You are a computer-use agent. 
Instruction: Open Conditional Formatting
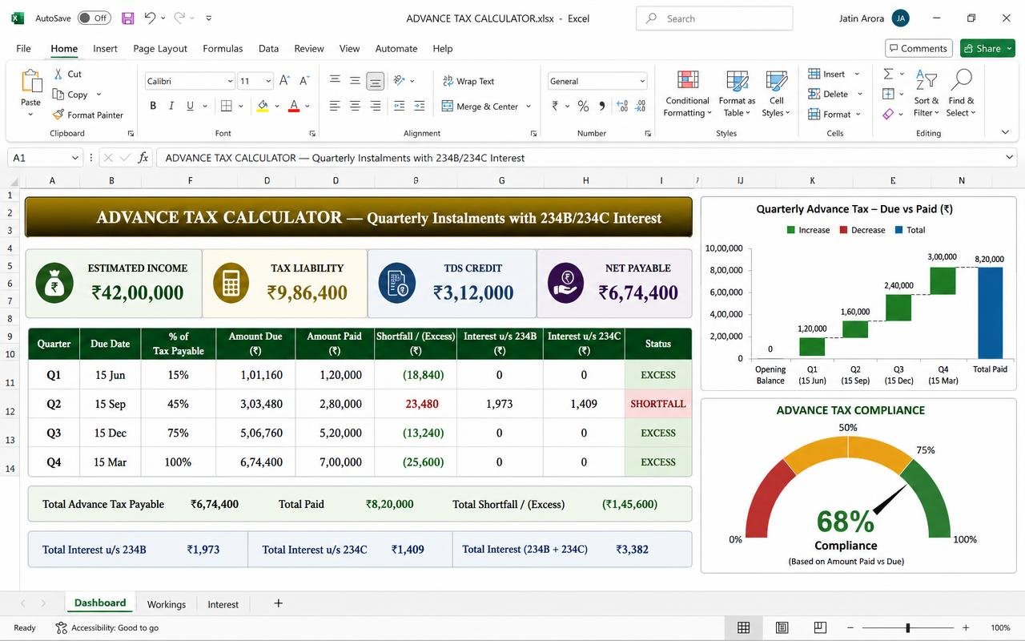click(x=687, y=93)
